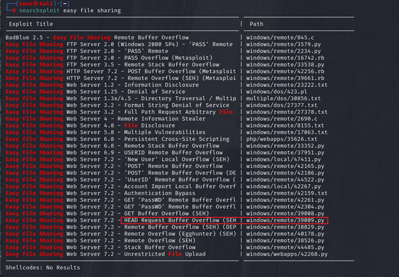Screen dimensions: 399x277
Task: Click 'Web Server 7.2 - Authentication Bypass' title
Action: tap(131, 193)
